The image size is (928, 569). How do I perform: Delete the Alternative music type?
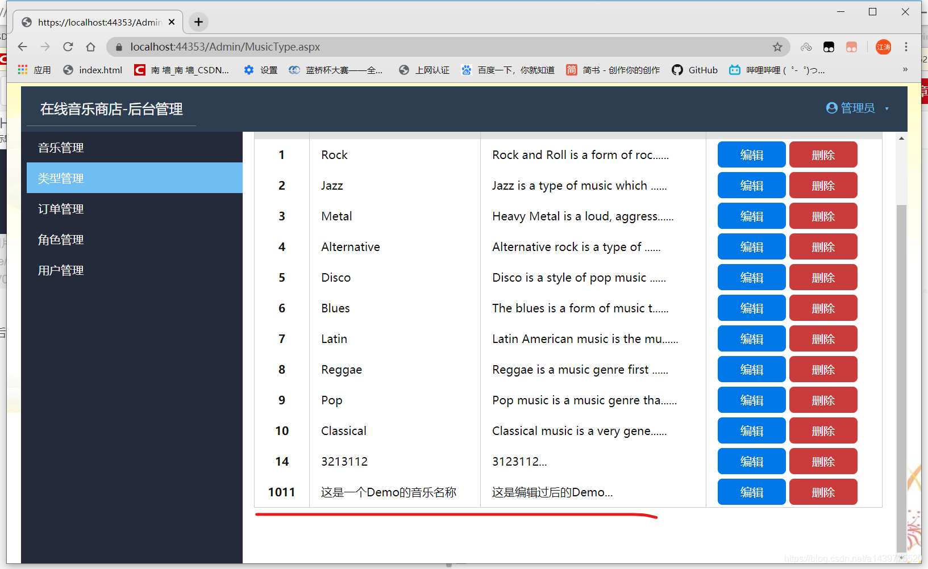tap(823, 247)
